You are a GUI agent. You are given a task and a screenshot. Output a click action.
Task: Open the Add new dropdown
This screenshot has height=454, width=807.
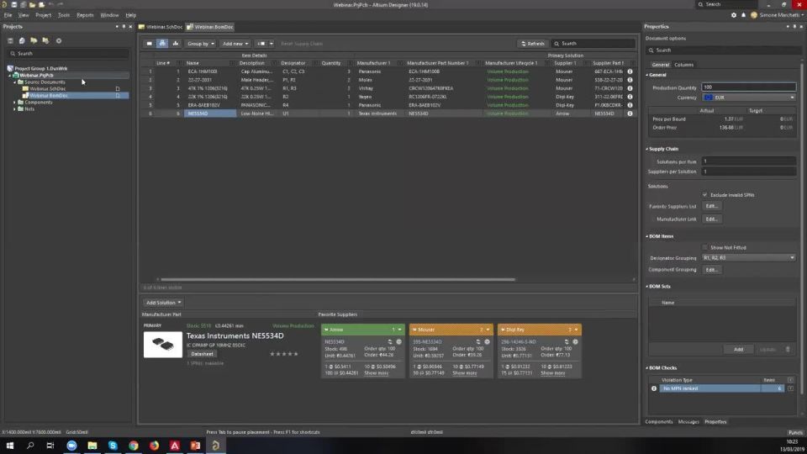click(235, 44)
